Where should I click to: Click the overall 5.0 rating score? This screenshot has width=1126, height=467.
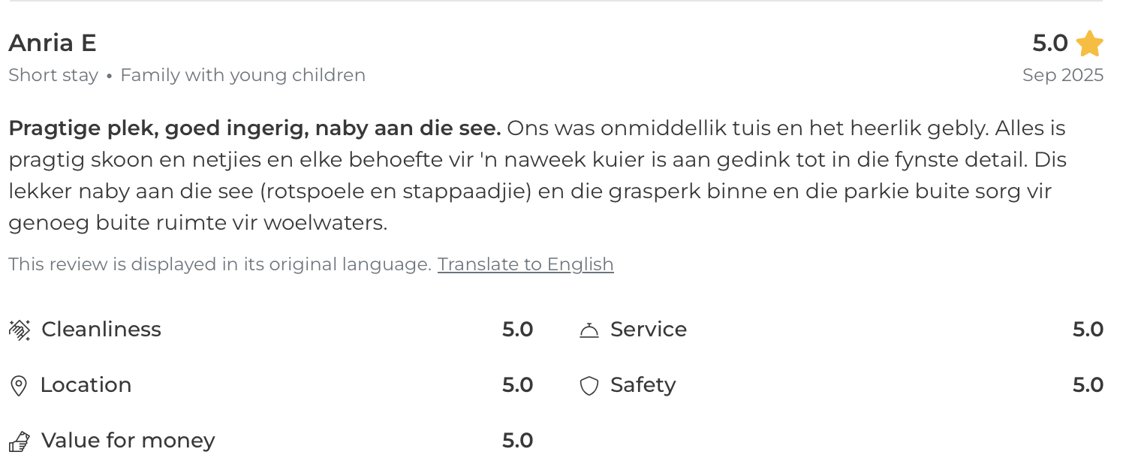pyautogui.click(x=1049, y=44)
